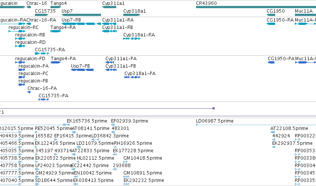
Task: Click EST EC22442.5prime
Action: tap(90, 165)
